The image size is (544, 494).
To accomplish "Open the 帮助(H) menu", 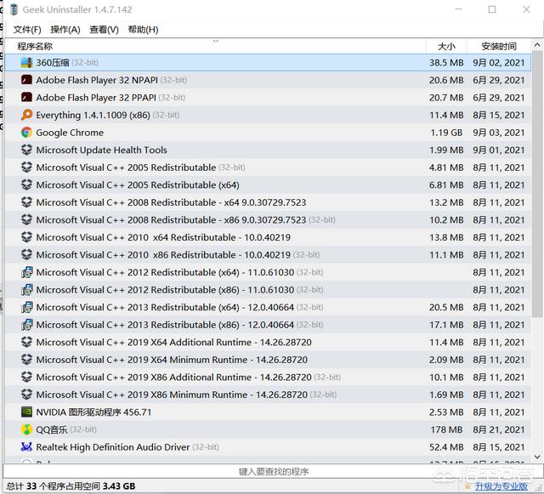I will click(143, 30).
